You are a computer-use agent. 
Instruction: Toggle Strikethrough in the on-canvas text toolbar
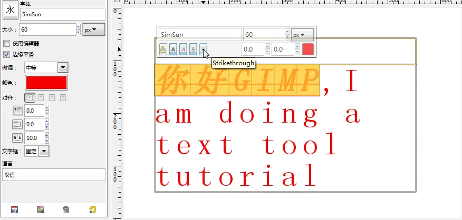pyautogui.click(x=203, y=49)
